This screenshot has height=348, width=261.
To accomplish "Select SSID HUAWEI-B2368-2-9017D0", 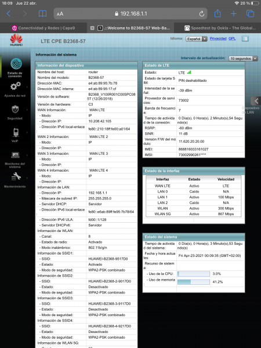I will pos(110,281).
